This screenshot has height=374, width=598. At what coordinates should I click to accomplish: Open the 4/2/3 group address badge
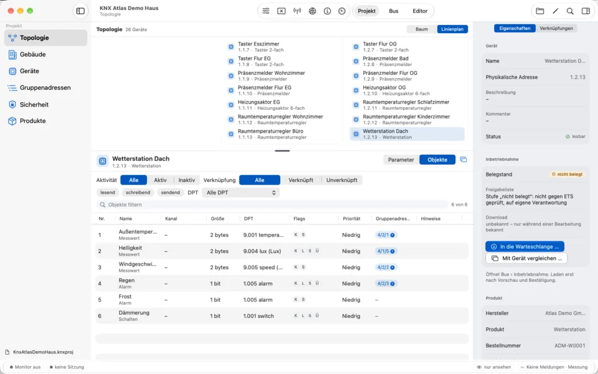coord(386,284)
